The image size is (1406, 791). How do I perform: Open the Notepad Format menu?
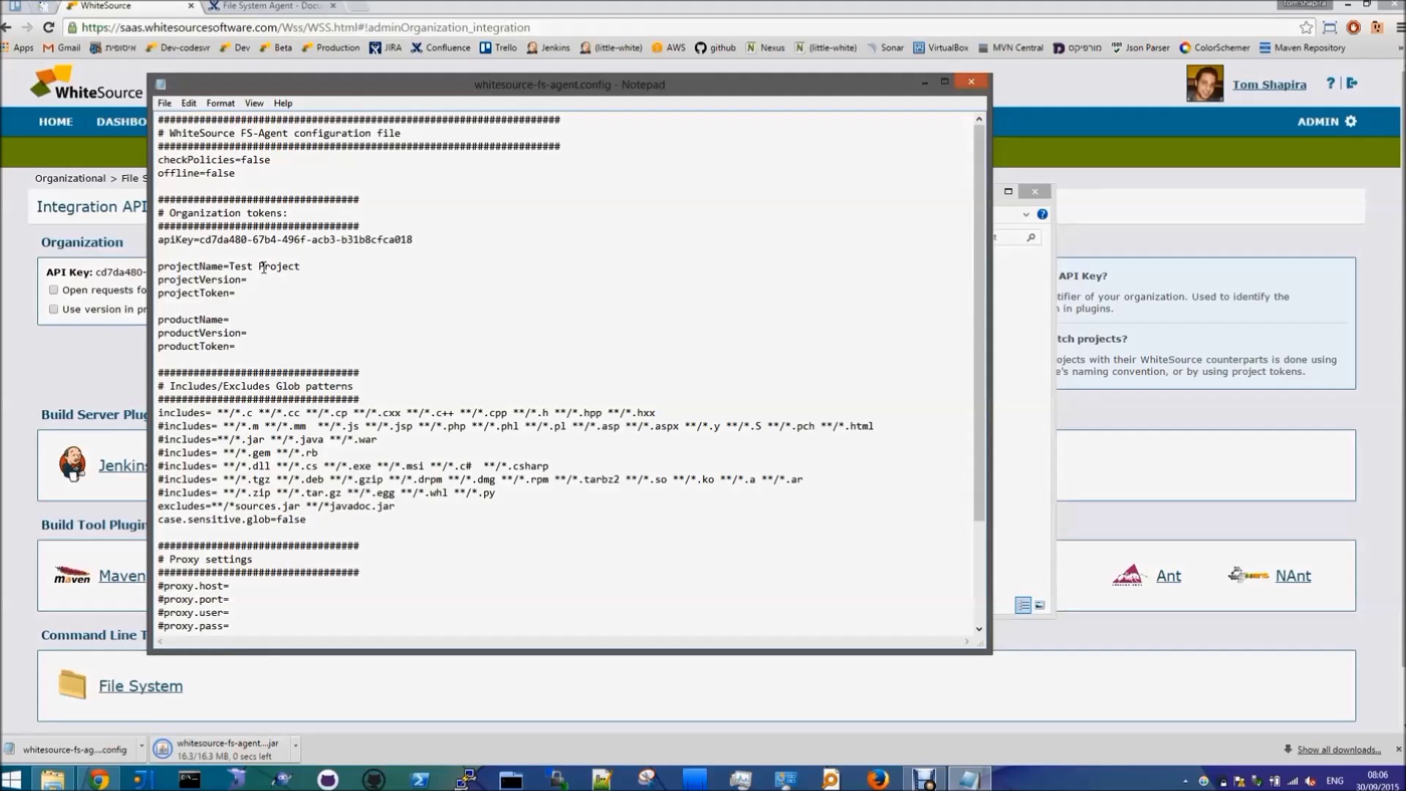[220, 103]
